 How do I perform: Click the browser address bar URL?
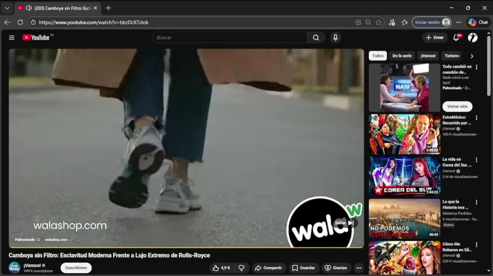[x=94, y=22]
